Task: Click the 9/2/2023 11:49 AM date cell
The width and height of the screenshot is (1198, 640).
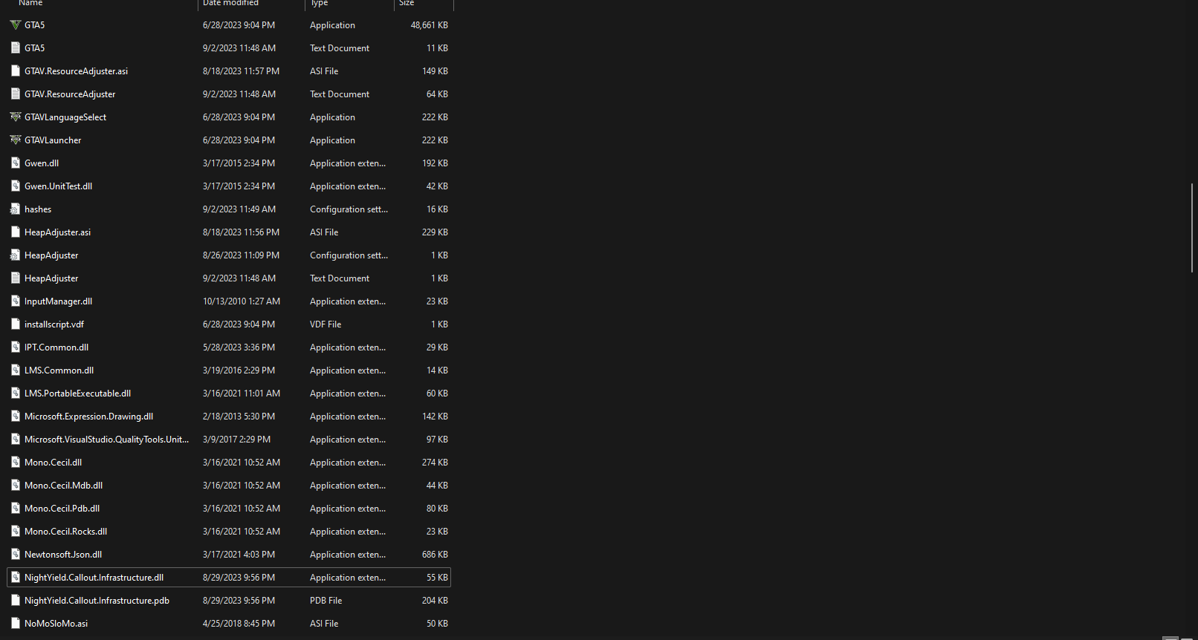Action: click(239, 209)
